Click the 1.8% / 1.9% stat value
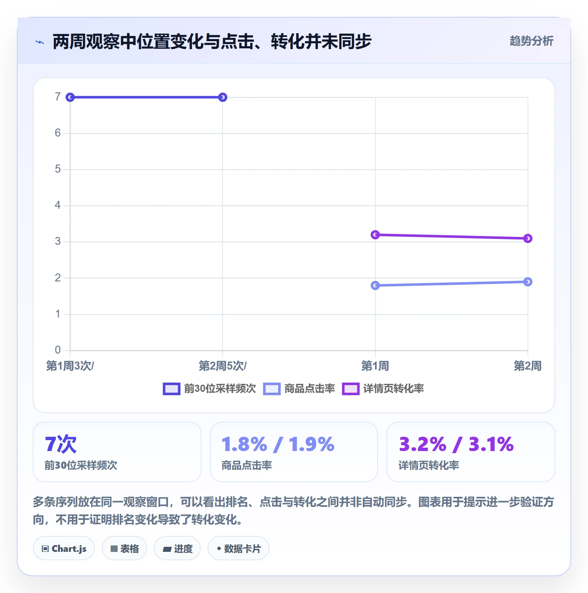 278,444
